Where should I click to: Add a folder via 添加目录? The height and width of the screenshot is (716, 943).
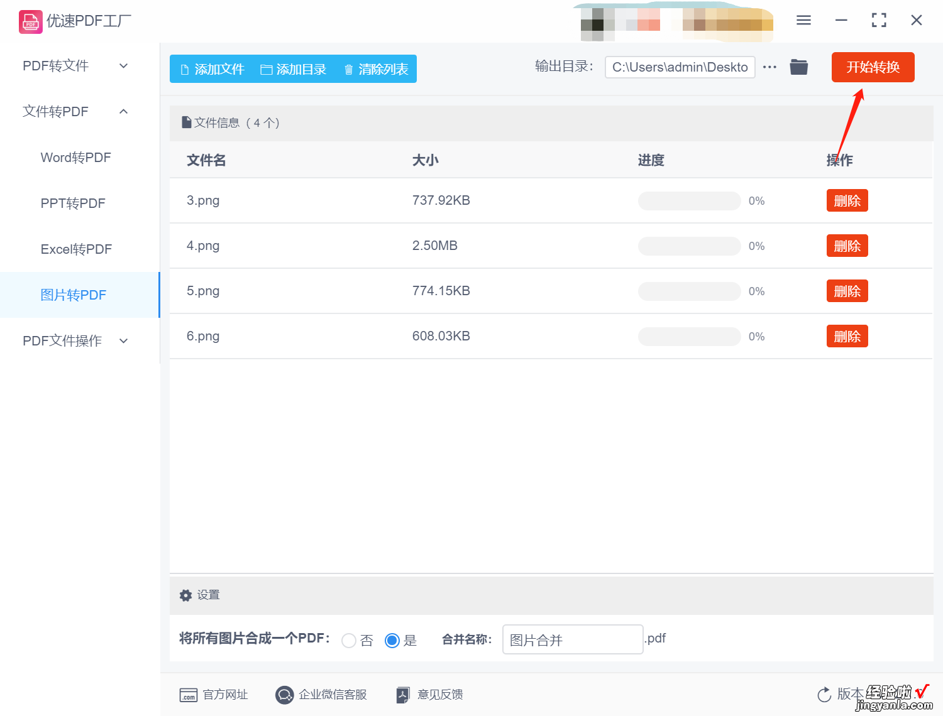tap(294, 69)
